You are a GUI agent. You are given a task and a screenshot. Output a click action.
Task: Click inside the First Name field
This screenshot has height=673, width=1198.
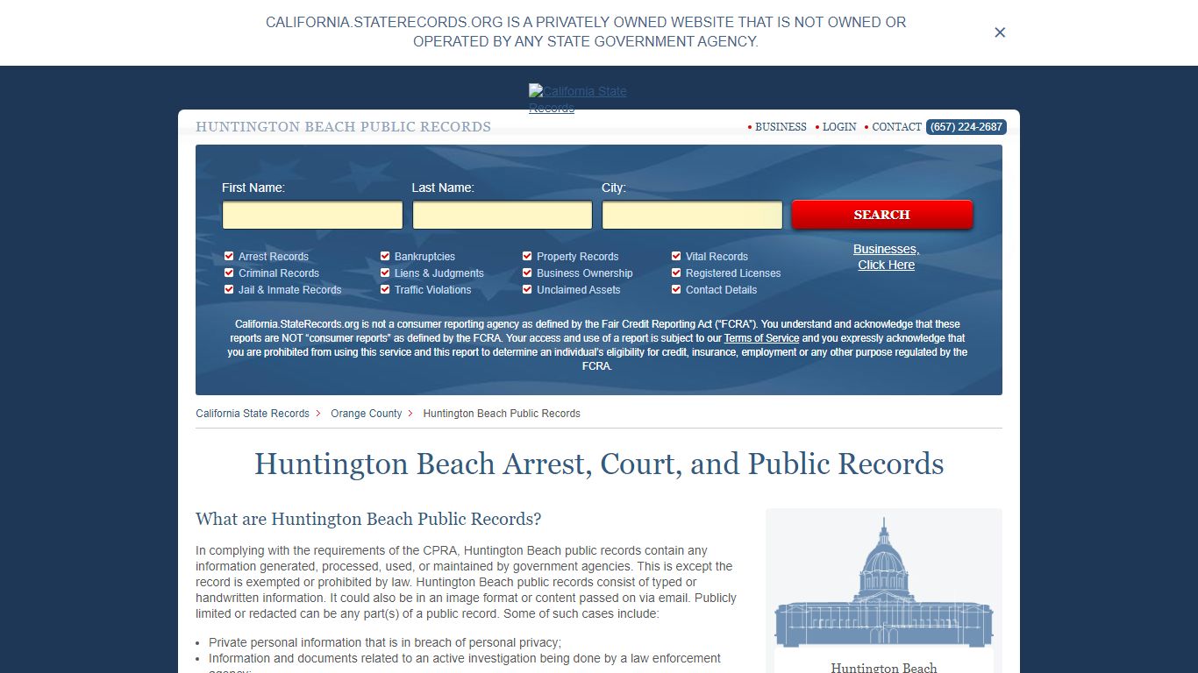click(x=312, y=215)
